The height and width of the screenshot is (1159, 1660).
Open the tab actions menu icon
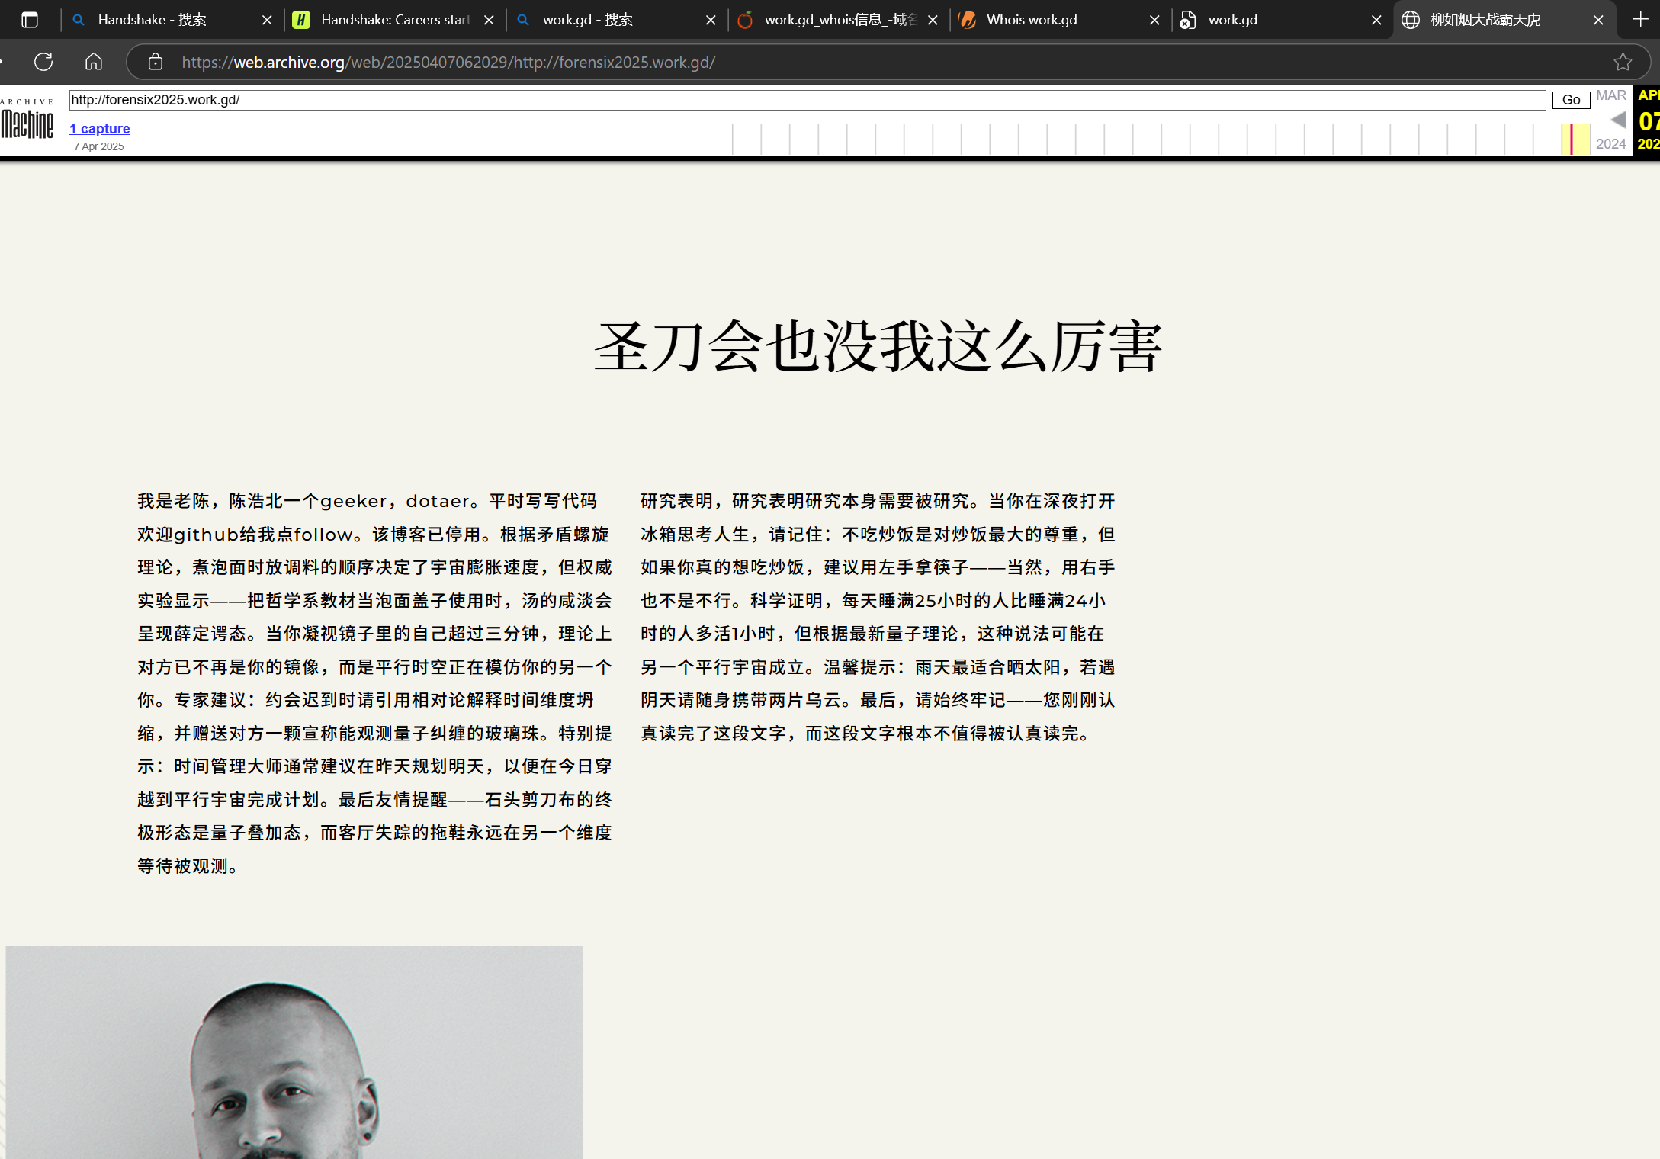coord(30,20)
